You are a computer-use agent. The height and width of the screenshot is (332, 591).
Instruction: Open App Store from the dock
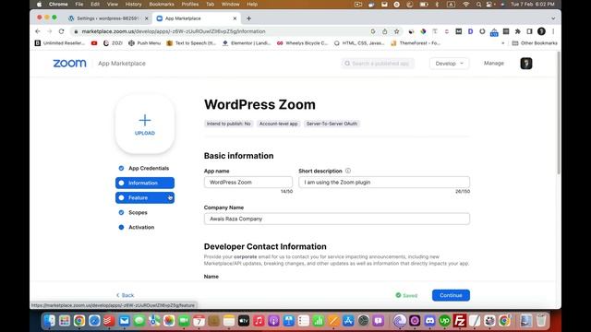point(348,321)
